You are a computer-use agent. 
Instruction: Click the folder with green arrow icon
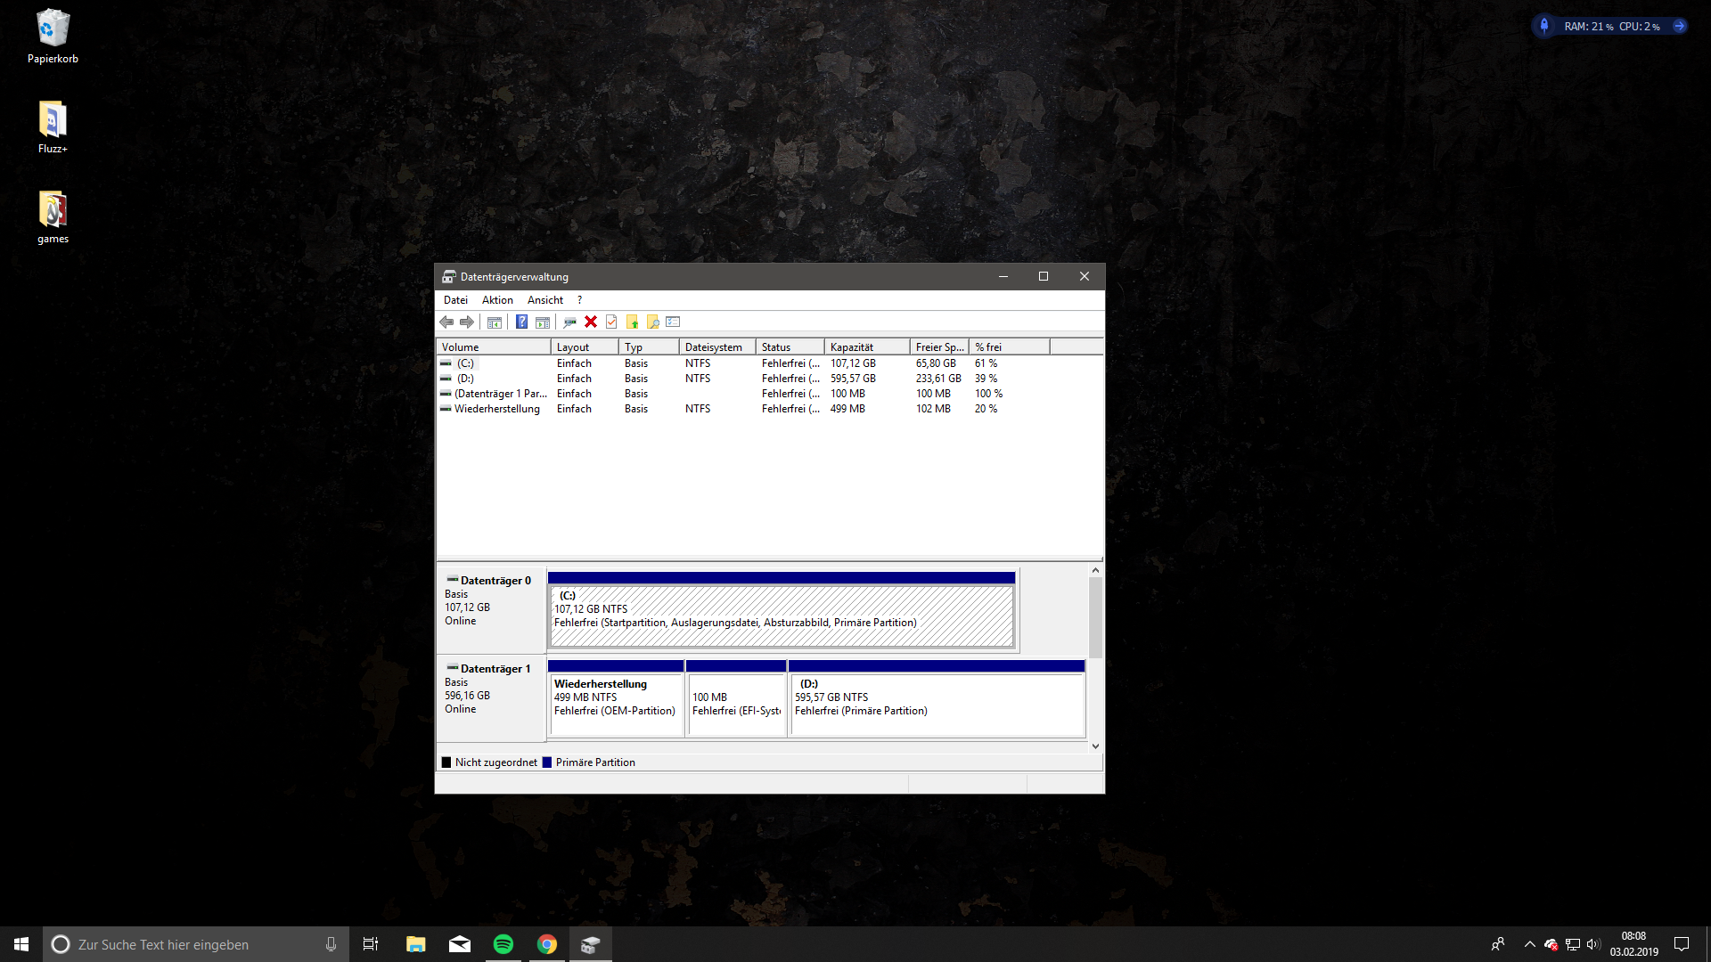[632, 322]
